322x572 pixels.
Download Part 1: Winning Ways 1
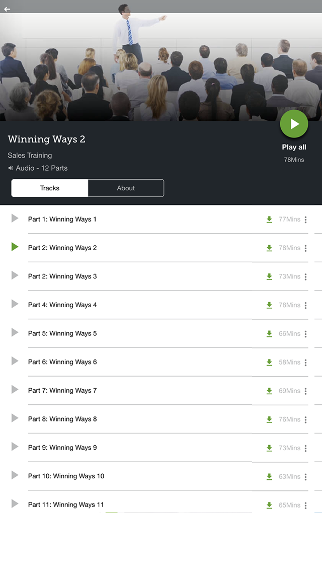[x=269, y=219]
